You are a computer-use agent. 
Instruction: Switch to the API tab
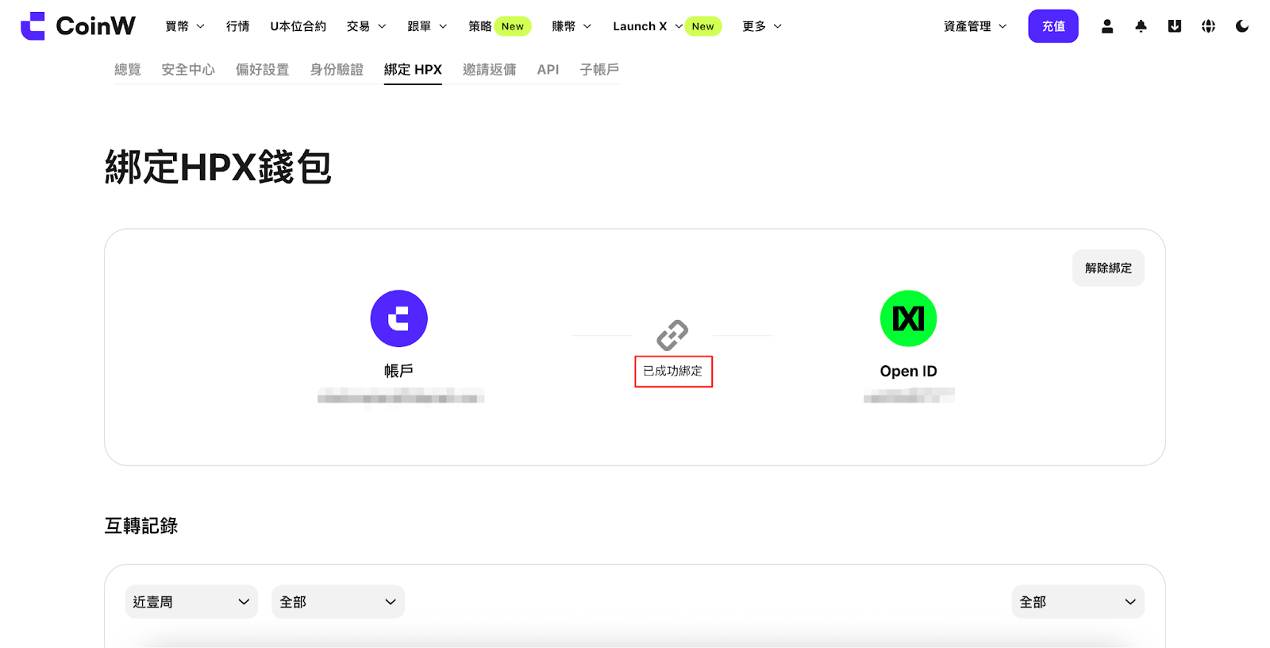(548, 70)
